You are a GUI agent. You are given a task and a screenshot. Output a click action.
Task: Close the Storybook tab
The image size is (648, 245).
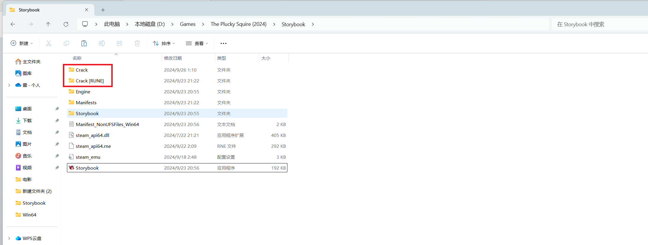pyautogui.click(x=86, y=10)
